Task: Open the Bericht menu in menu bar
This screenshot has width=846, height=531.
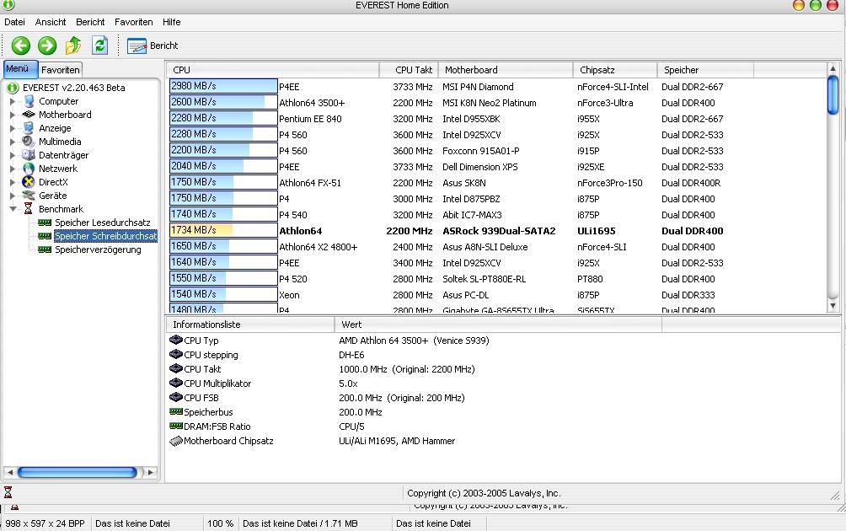Action: (x=90, y=22)
